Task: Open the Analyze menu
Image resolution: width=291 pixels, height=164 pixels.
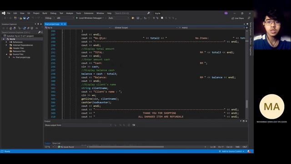Action: point(70,13)
